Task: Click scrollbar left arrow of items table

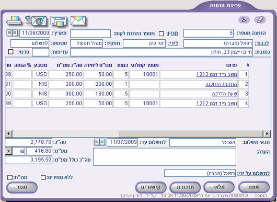Action: pyautogui.click(x=9, y=133)
